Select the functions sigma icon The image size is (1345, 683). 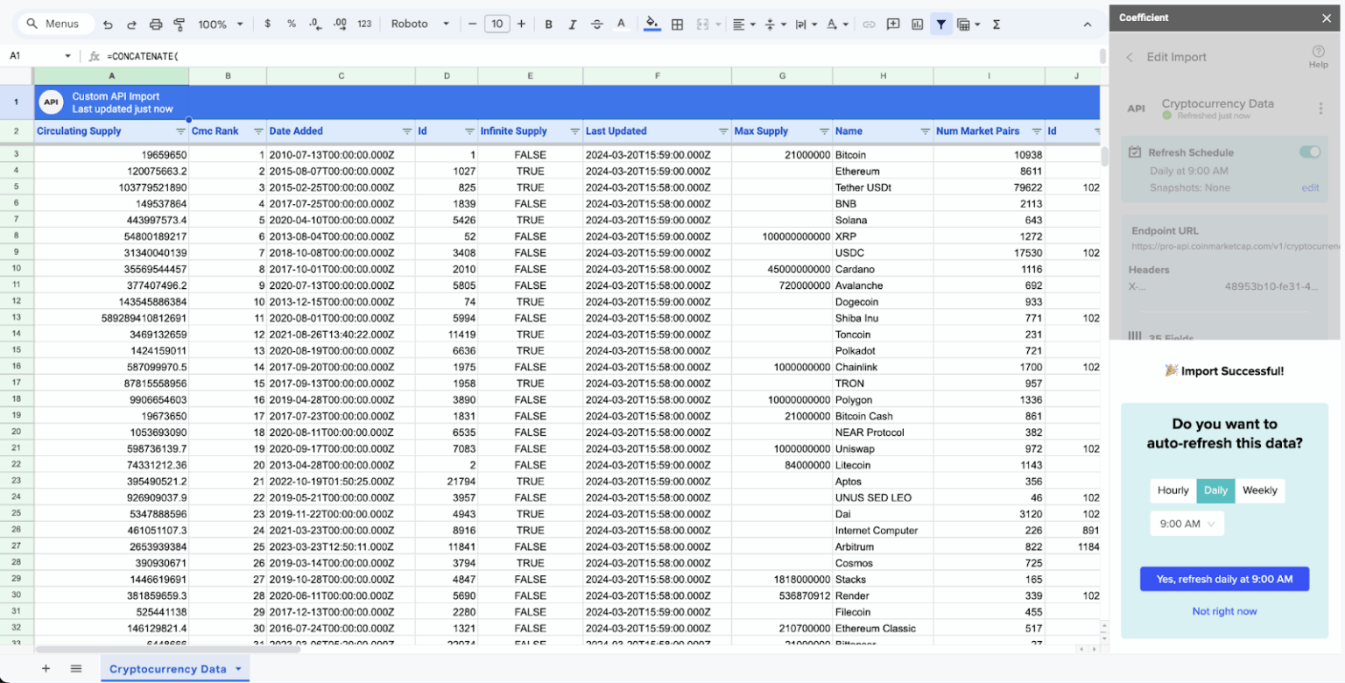[x=996, y=24]
